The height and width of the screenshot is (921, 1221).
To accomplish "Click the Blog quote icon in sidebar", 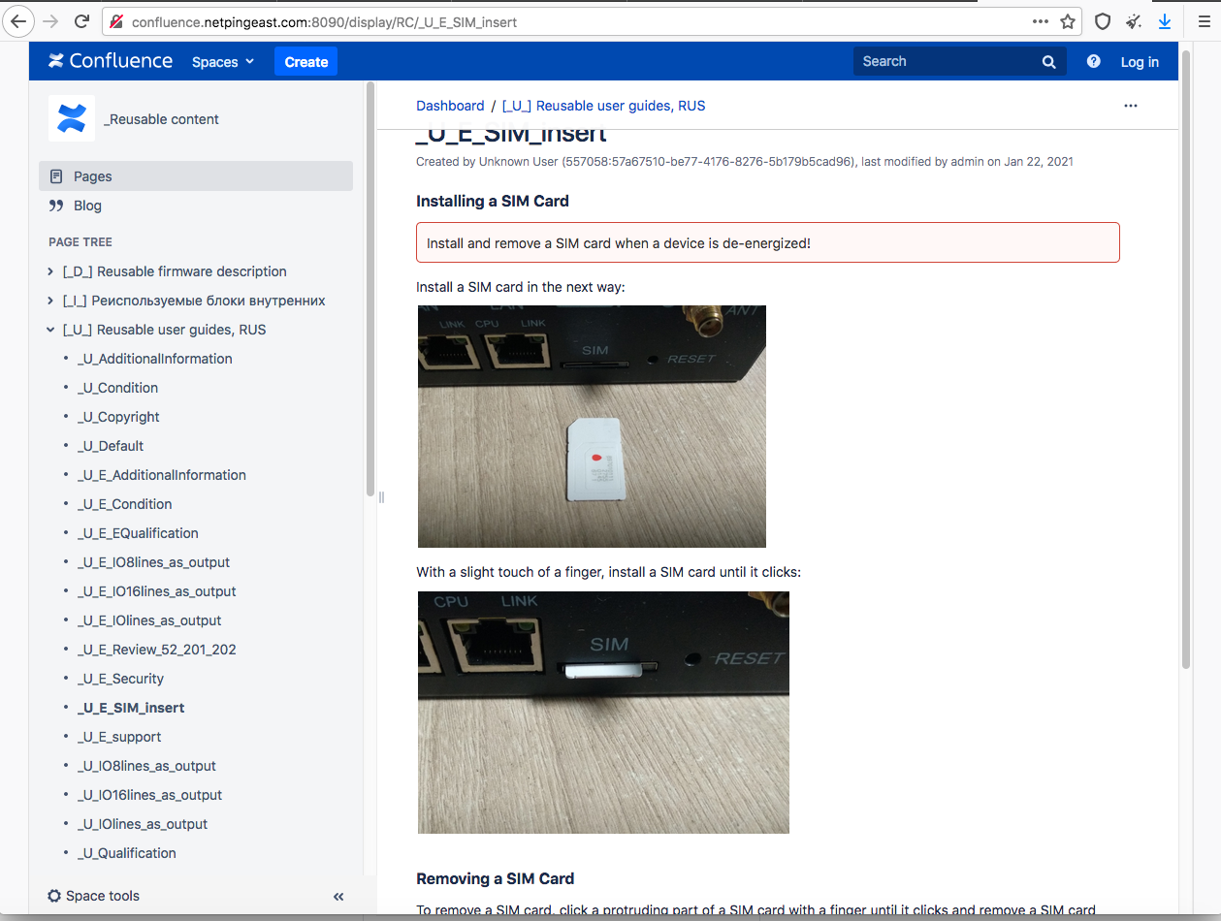I will coord(56,206).
